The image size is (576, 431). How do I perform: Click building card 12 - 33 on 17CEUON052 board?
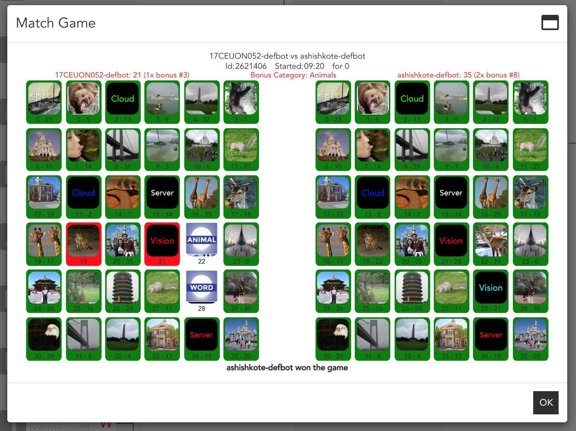click(x=44, y=197)
